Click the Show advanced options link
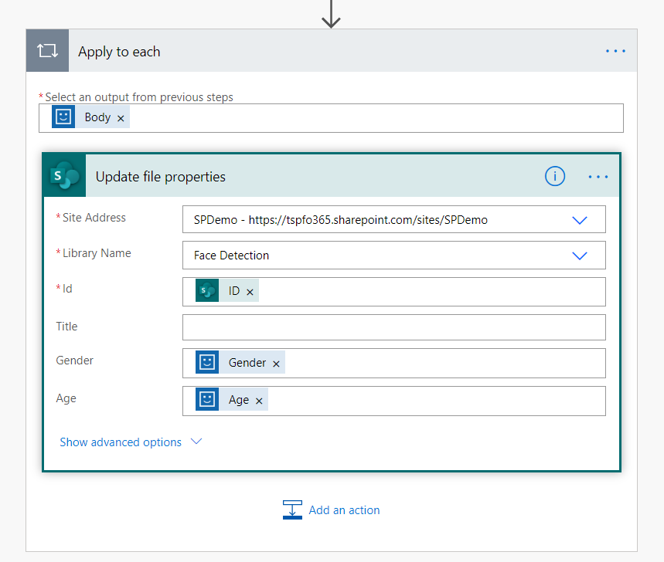The height and width of the screenshot is (562, 664). (x=121, y=442)
